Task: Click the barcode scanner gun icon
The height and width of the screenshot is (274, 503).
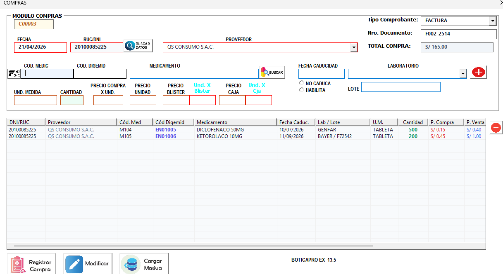Action: (14, 74)
